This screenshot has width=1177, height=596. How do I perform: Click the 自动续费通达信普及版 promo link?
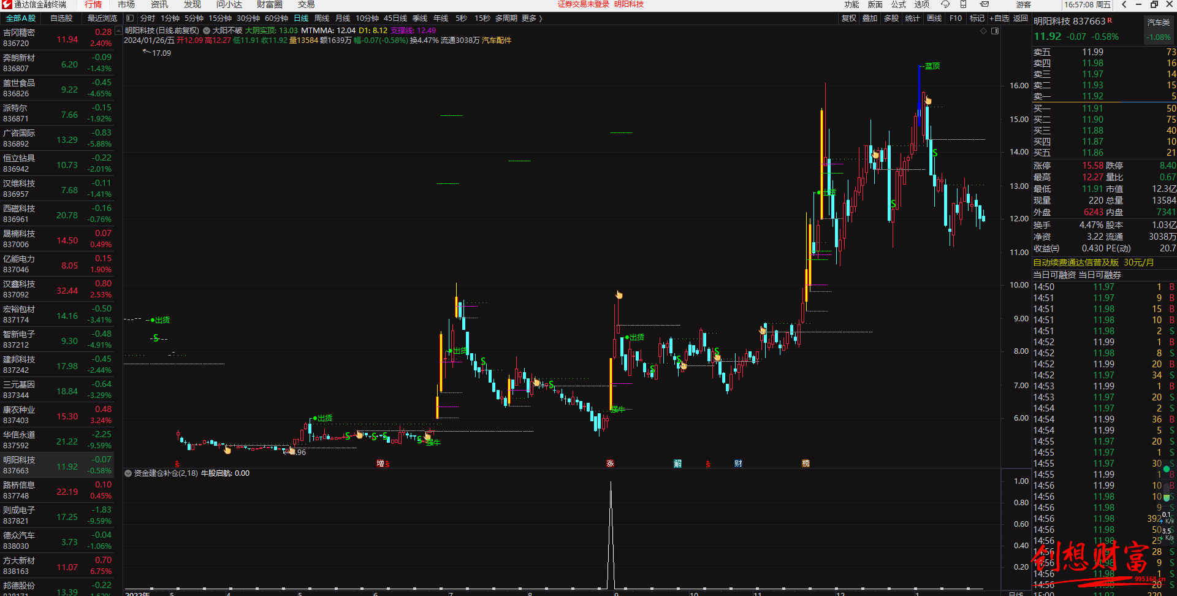point(1093,262)
